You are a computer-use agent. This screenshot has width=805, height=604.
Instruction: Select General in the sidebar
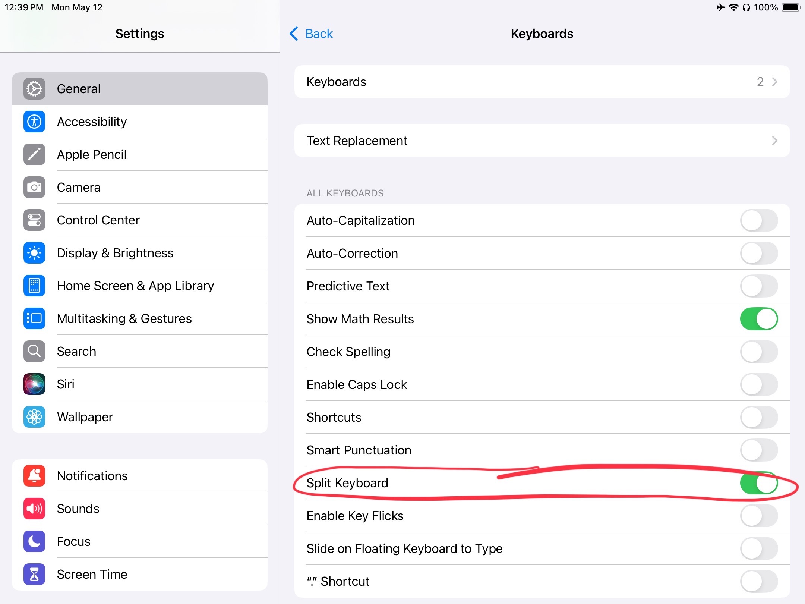[140, 89]
